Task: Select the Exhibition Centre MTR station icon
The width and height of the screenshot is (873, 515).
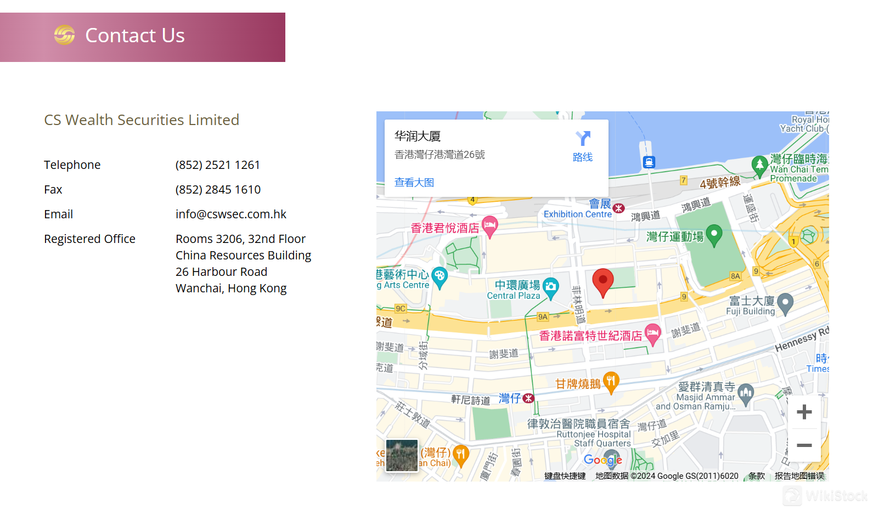Action: (619, 208)
